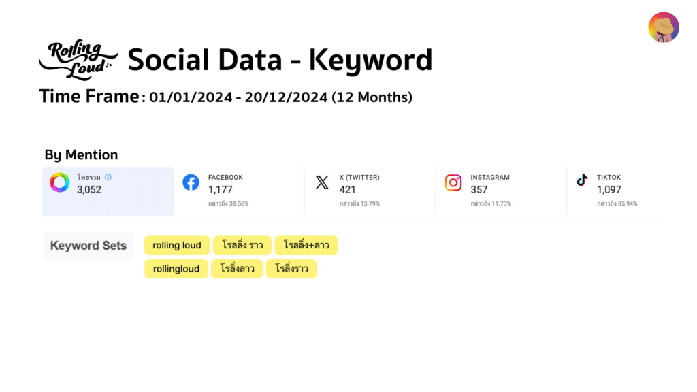Click the profile avatar with hat

[x=663, y=27]
